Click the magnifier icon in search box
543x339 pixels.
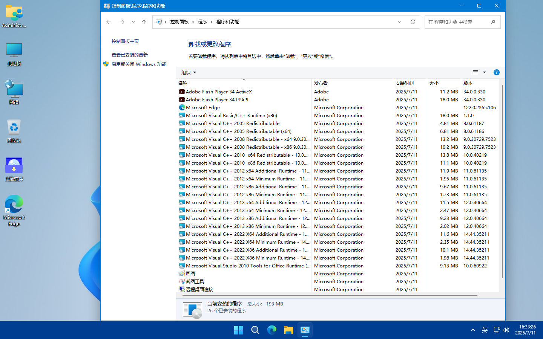point(493,22)
